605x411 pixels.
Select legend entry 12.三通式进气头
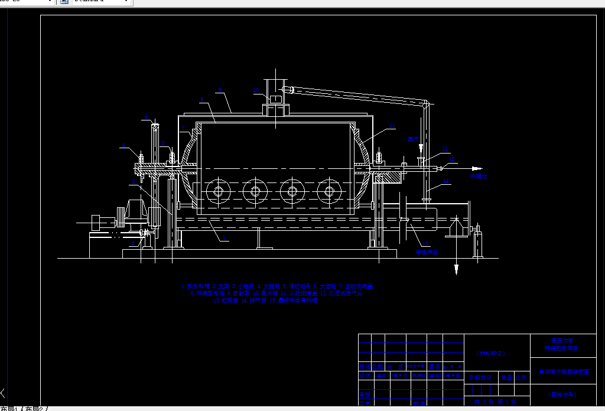click(x=341, y=293)
